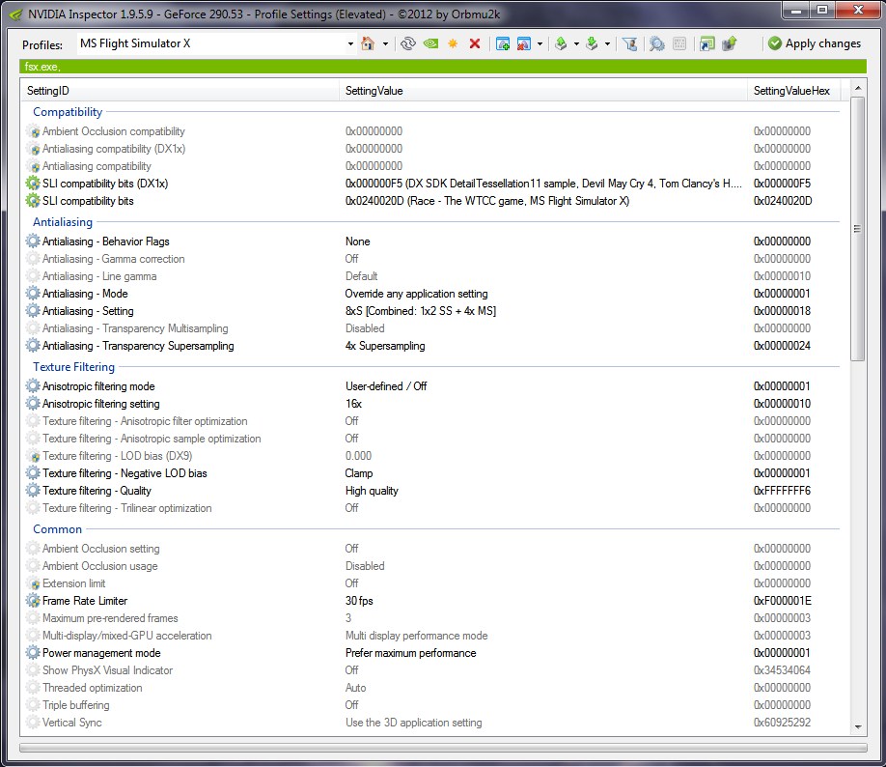This screenshot has height=767, width=886.
Task: Open the dropdown arrow next to home icon
Action: 385,43
